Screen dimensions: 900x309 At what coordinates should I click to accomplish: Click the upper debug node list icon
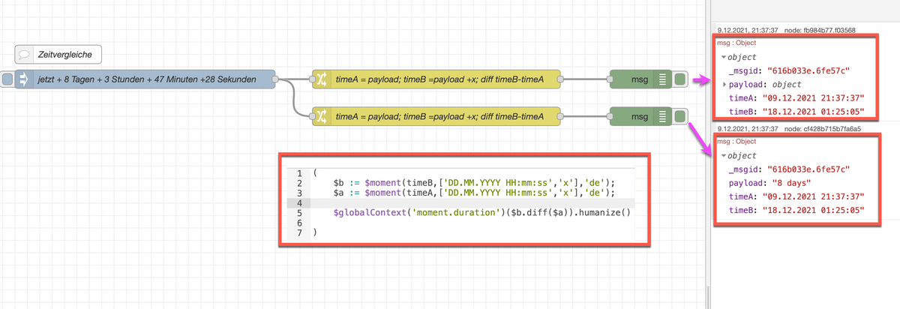click(x=662, y=79)
